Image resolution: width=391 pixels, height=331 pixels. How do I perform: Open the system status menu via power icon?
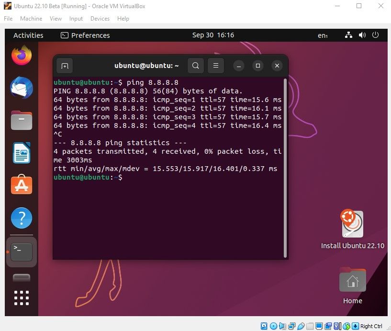click(x=375, y=35)
